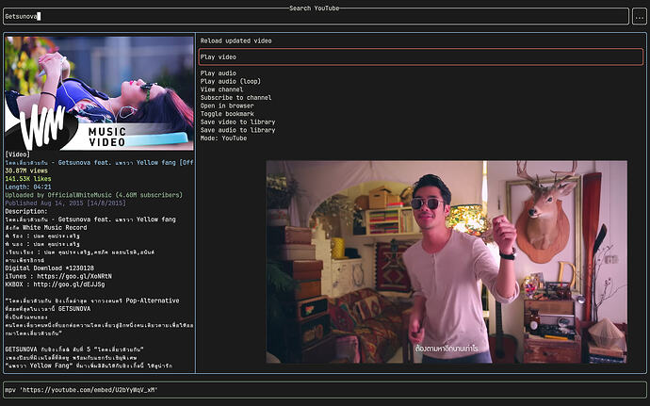
Task: Select Reload updated video
Action: pos(236,41)
